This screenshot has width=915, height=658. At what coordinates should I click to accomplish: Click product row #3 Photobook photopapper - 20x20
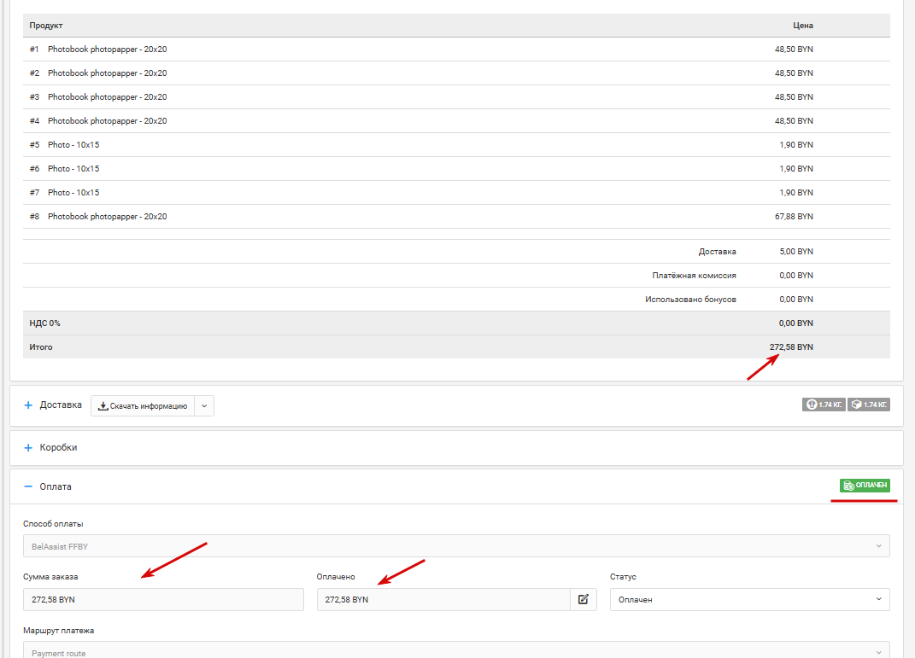tap(456, 97)
